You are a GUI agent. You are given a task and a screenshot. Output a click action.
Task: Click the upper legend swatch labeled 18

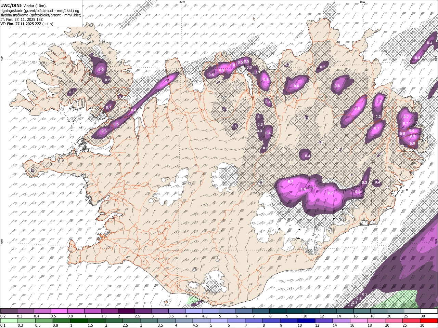click(x=378, y=311)
